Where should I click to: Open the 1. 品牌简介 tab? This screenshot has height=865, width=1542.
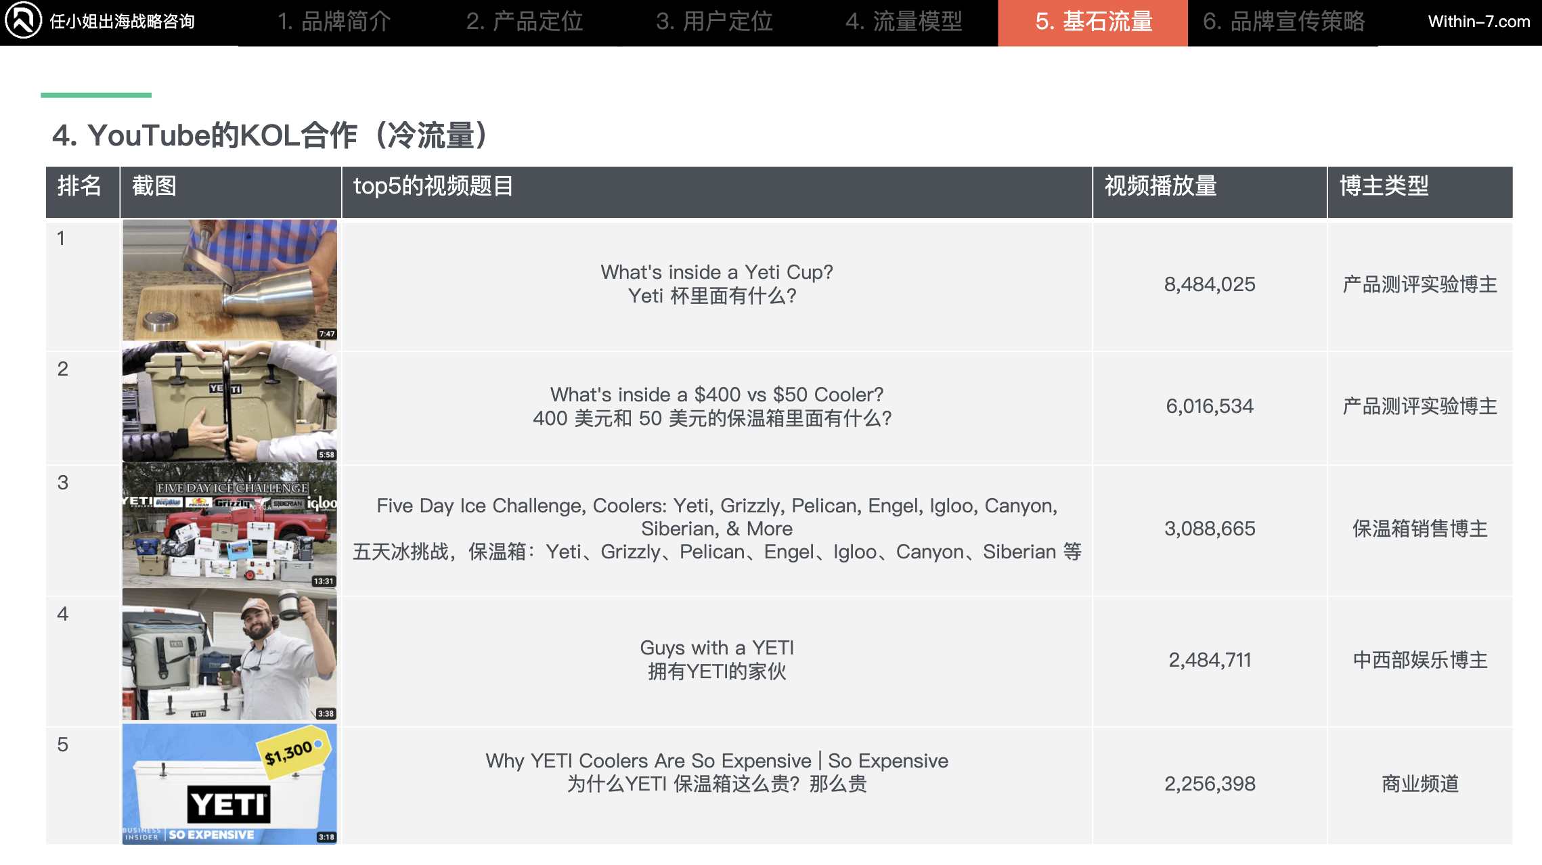334,22
